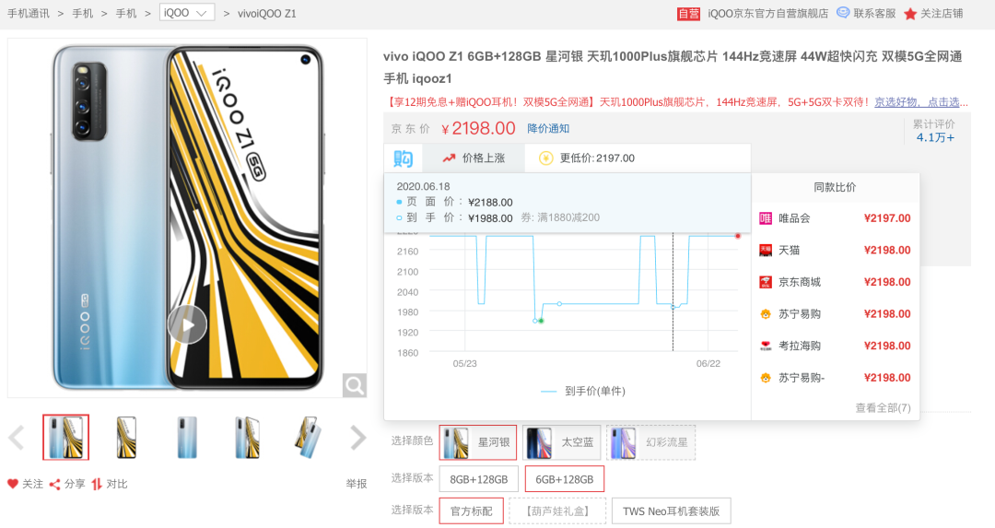This screenshot has height=528, width=995.
Task: Click the 京东商城 store logo icon
Action: [x=766, y=282]
